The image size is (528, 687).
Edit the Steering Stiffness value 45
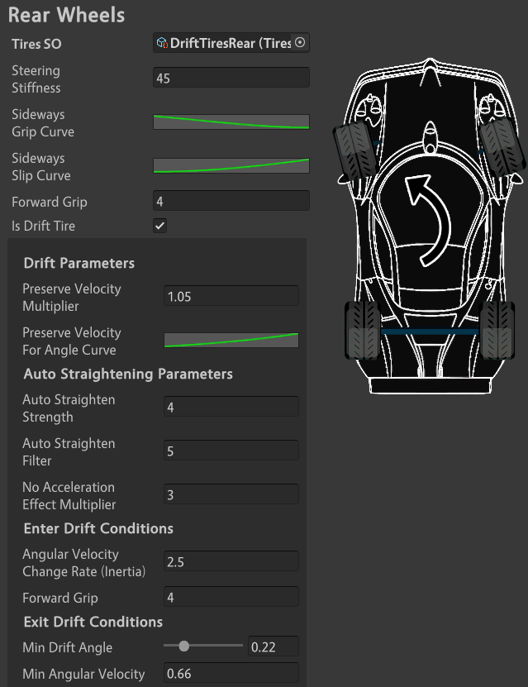[231, 78]
